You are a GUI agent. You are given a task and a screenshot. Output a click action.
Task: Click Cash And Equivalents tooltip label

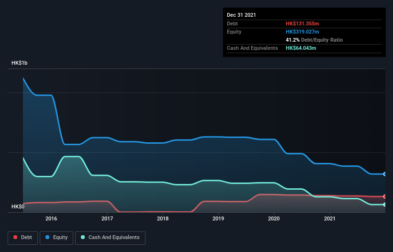(252, 48)
